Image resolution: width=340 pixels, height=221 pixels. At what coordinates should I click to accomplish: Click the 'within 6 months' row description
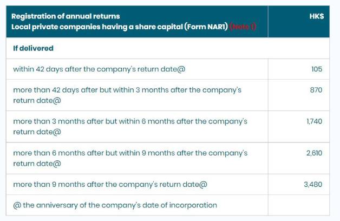[130, 126]
